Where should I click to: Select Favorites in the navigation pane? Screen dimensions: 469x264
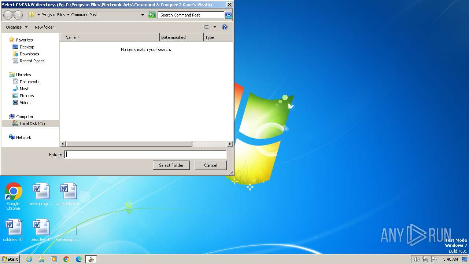point(24,40)
